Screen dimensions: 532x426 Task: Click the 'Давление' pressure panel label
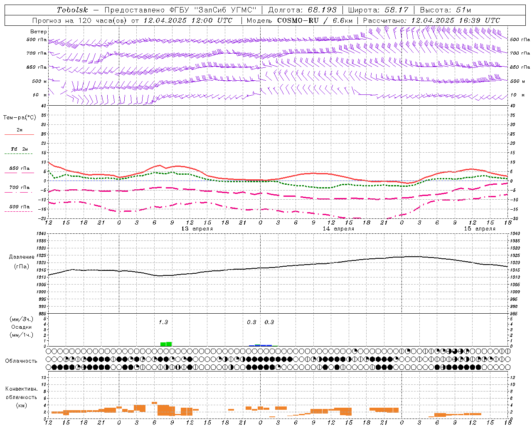(22, 257)
